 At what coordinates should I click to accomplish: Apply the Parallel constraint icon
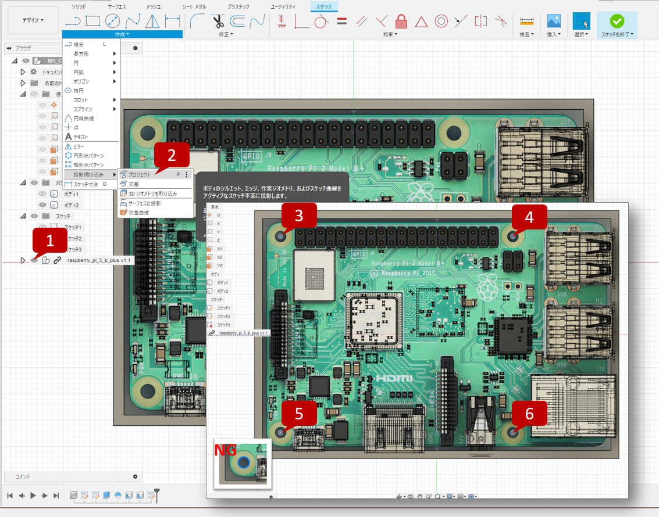click(361, 20)
